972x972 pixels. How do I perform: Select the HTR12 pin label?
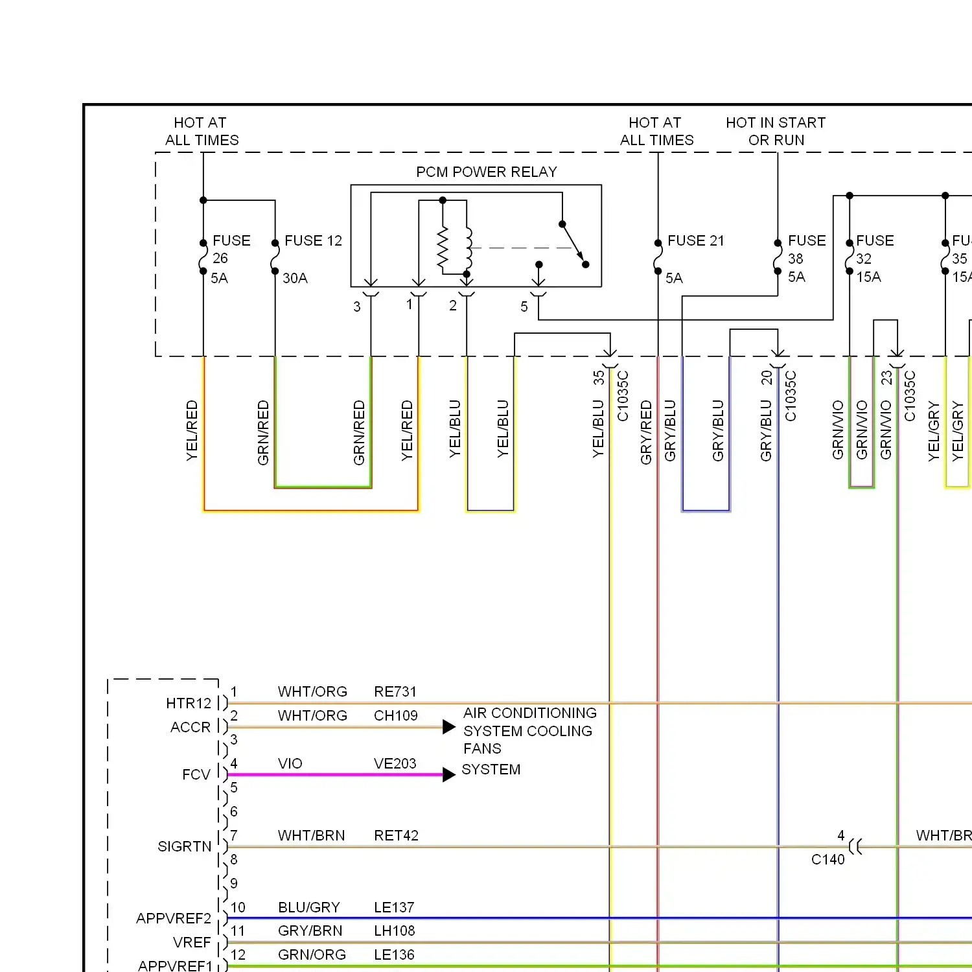point(189,703)
